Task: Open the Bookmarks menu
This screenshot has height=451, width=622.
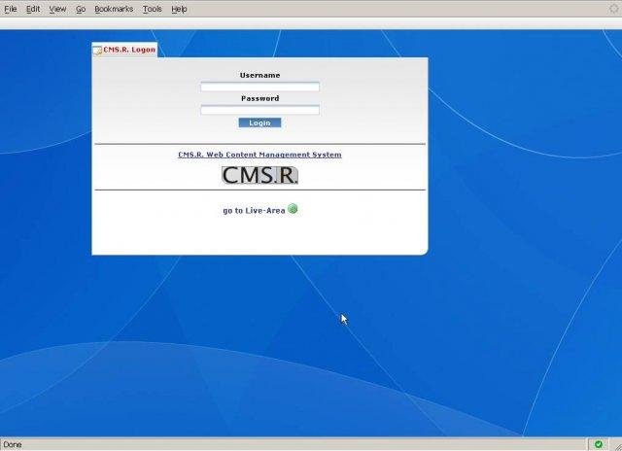Action: [114, 9]
